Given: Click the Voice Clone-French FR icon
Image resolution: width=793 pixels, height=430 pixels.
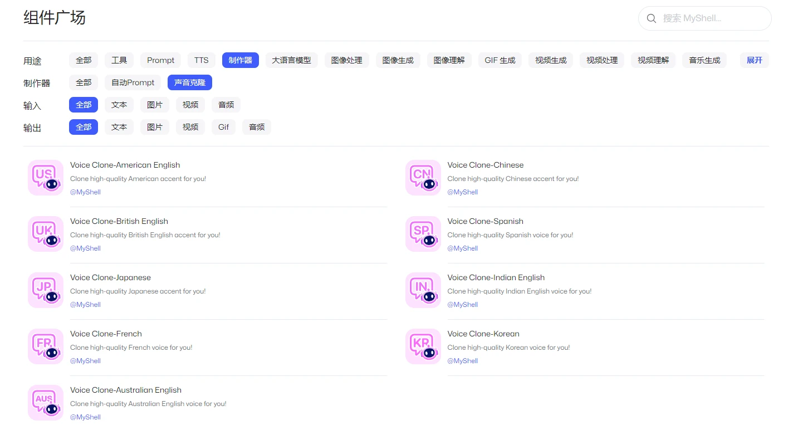Looking at the screenshot, I should click(x=45, y=346).
